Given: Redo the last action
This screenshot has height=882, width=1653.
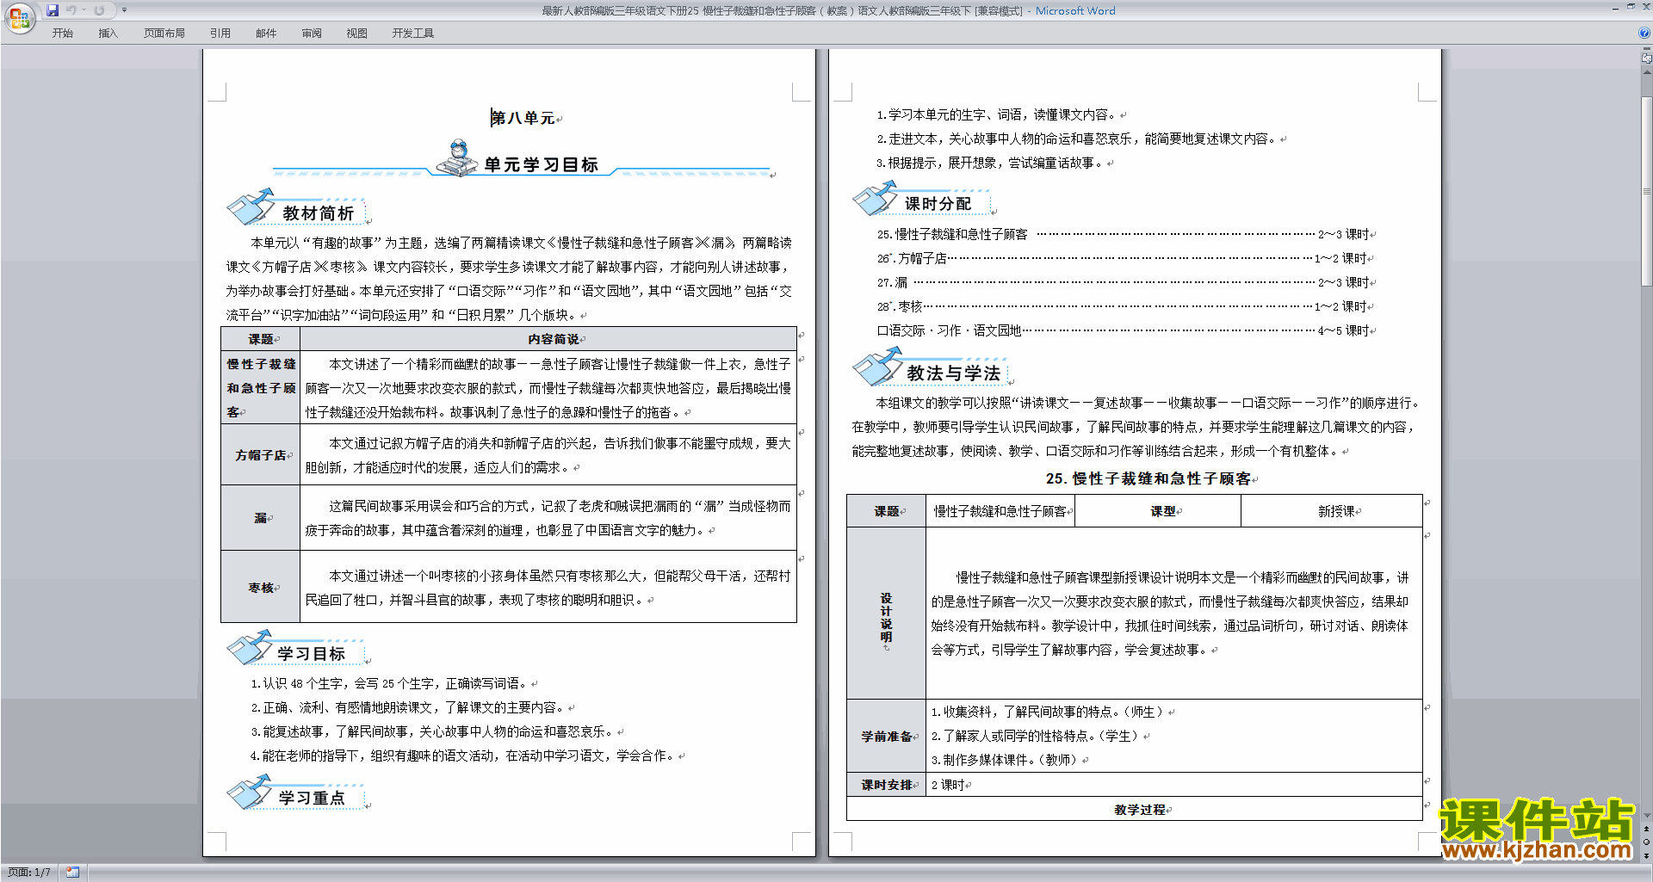Looking at the screenshot, I should [x=99, y=10].
